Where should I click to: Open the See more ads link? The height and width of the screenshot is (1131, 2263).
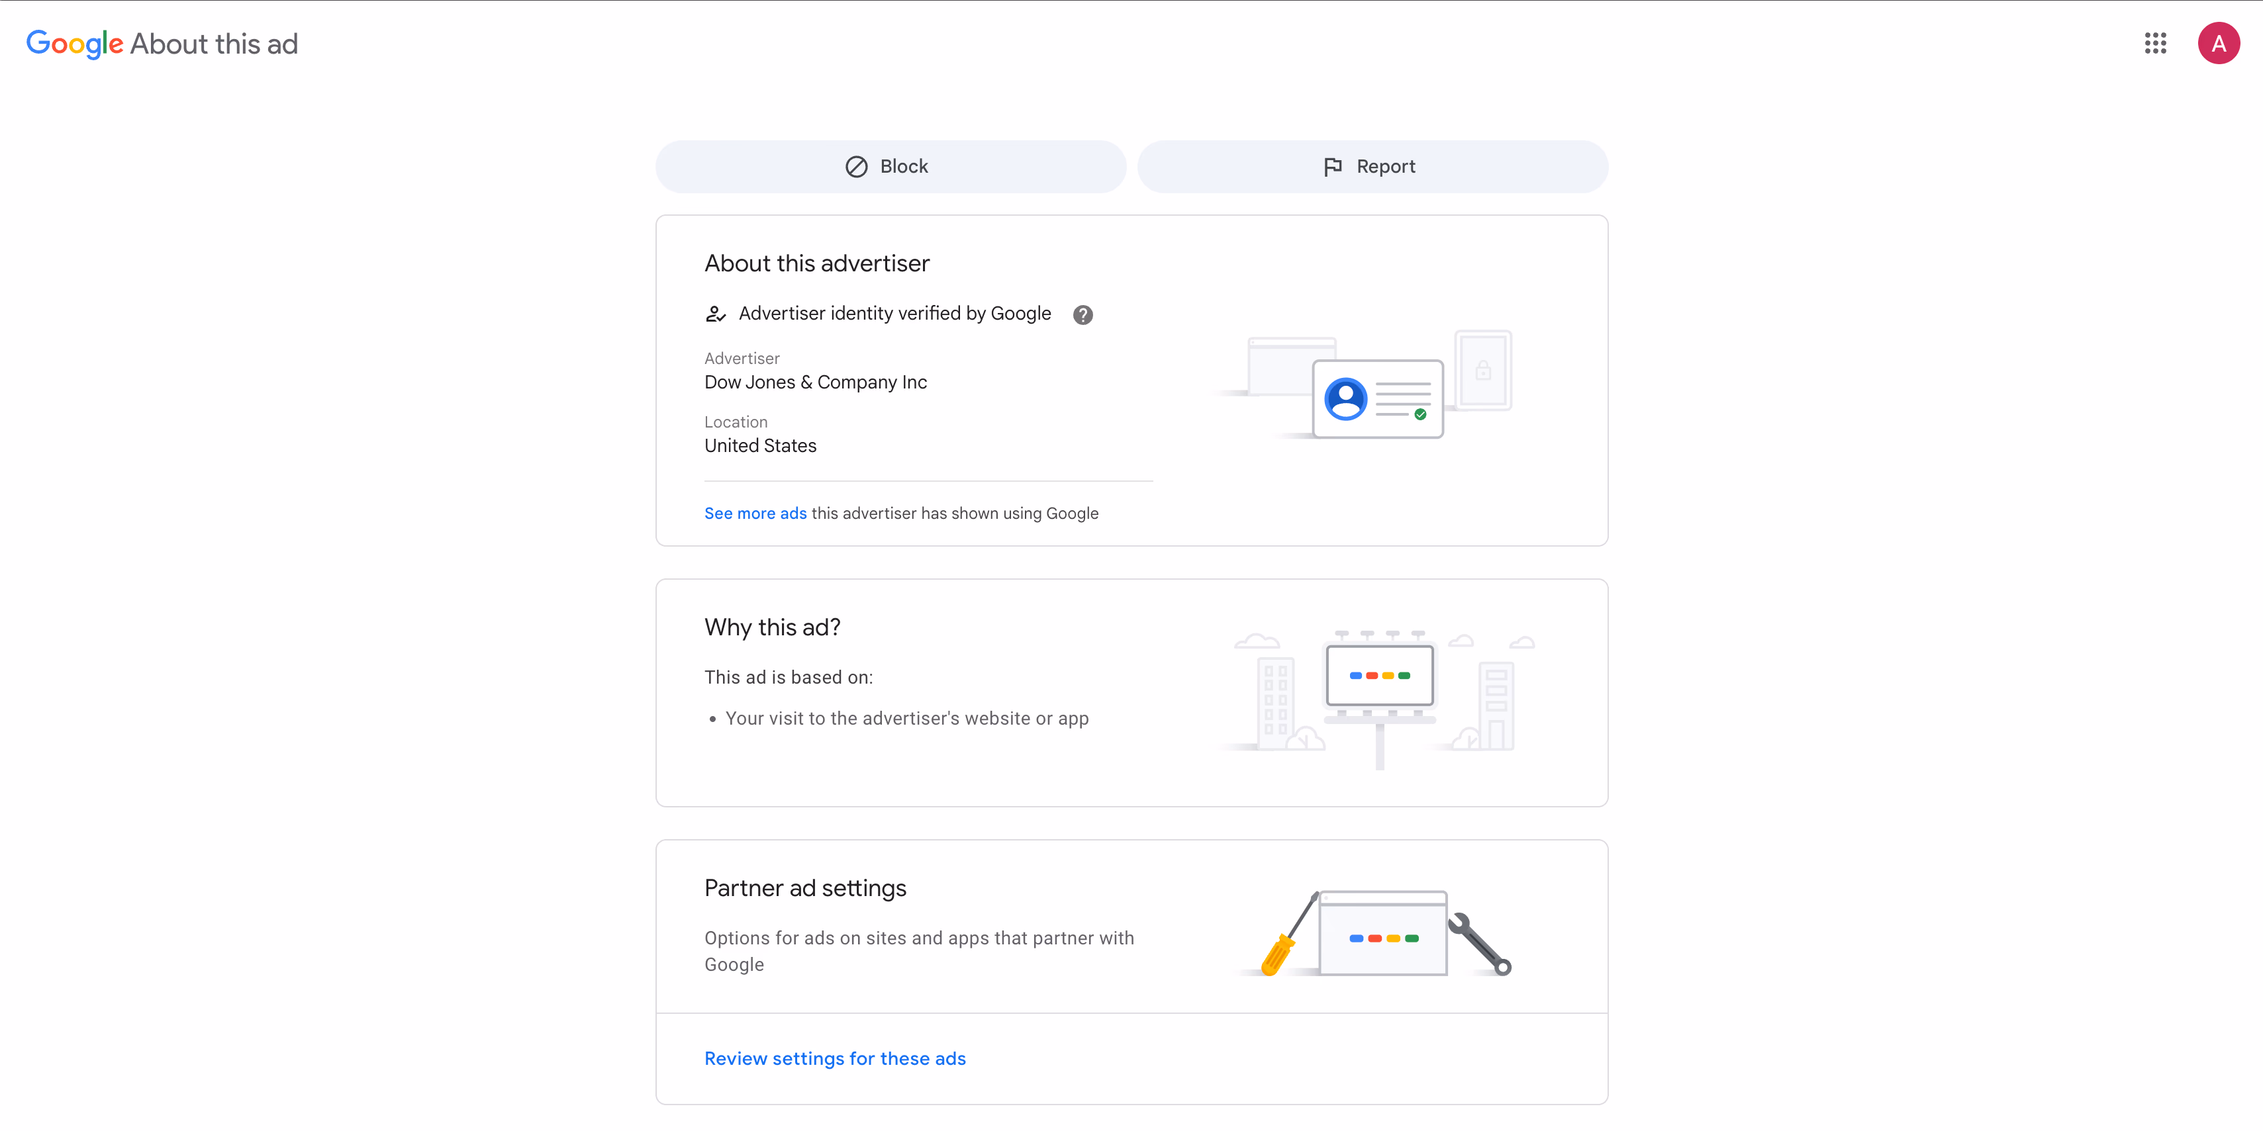(x=755, y=514)
